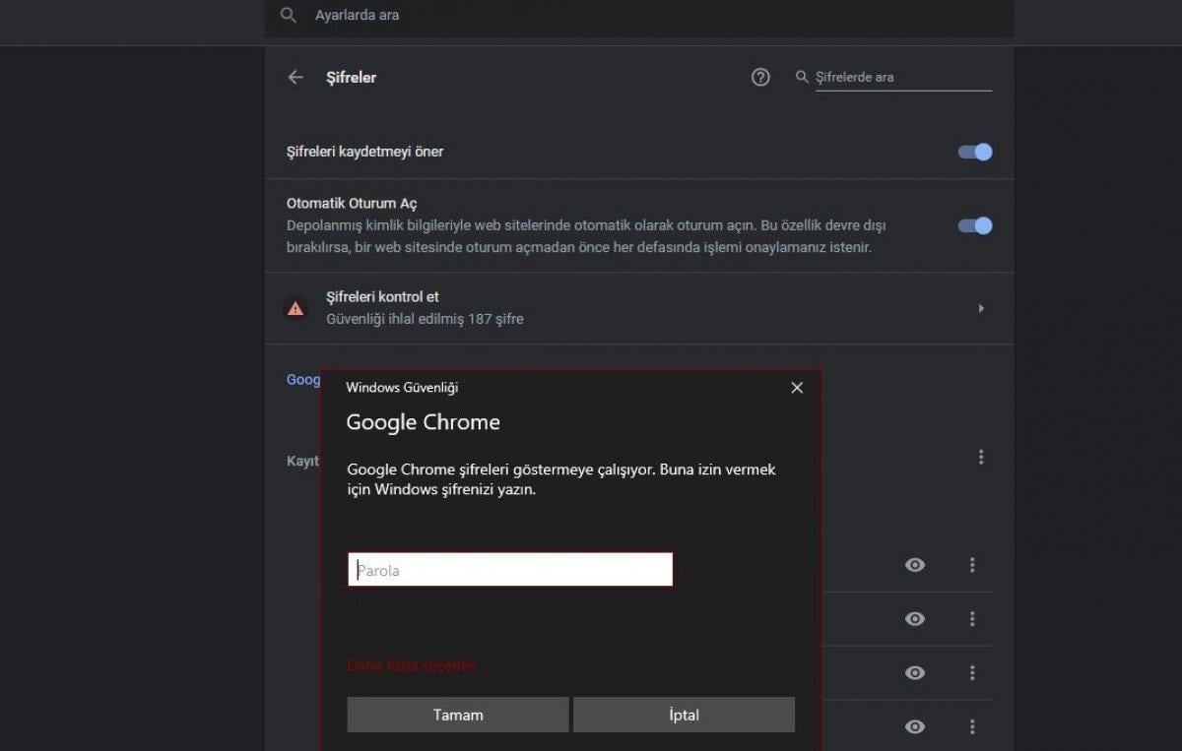Open the three-dot menu of the third password row
This screenshot has width=1182, height=751.
[x=972, y=673]
